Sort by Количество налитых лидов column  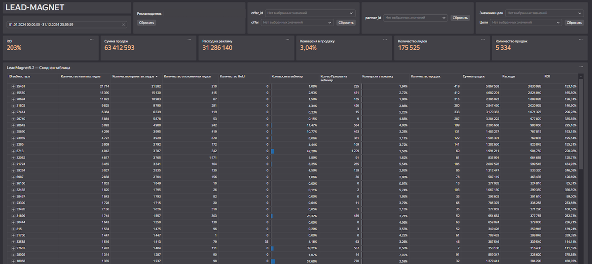tap(80, 76)
